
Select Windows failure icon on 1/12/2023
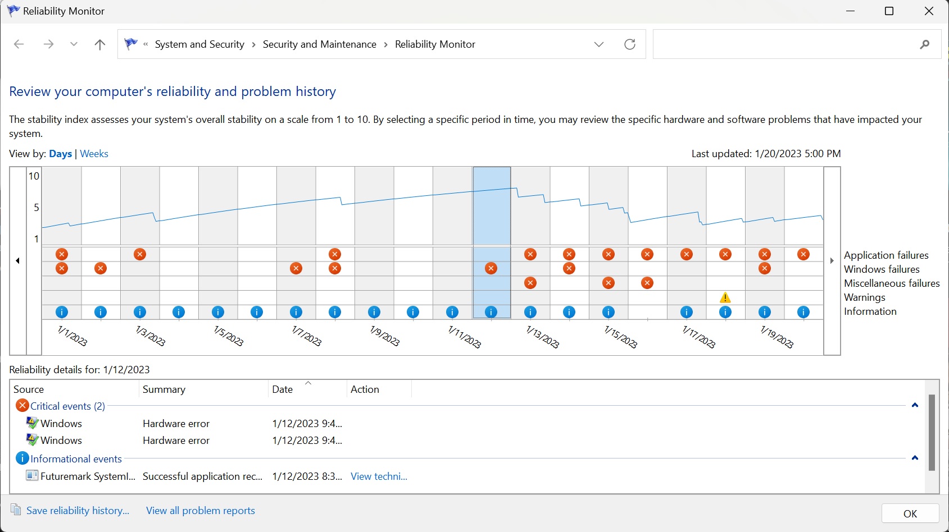pyautogui.click(x=491, y=268)
